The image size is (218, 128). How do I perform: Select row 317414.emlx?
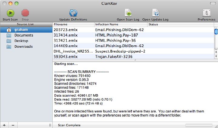tap(133, 35)
